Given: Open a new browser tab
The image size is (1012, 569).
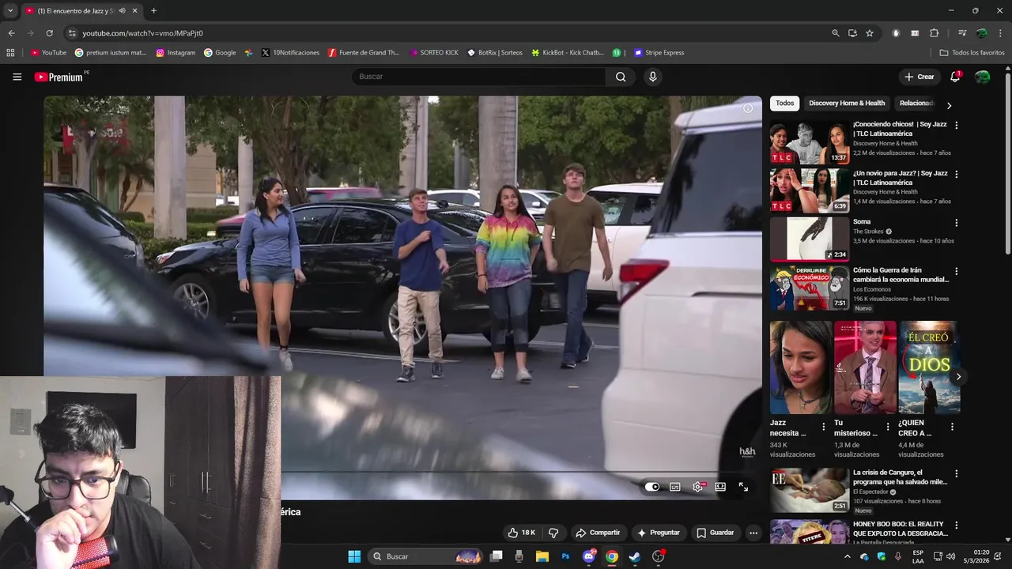Looking at the screenshot, I should coord(153,11).
